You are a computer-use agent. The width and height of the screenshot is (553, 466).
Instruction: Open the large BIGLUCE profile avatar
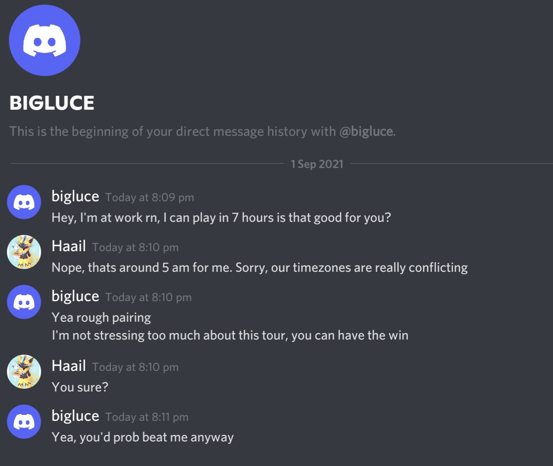(x=44, y=40)
